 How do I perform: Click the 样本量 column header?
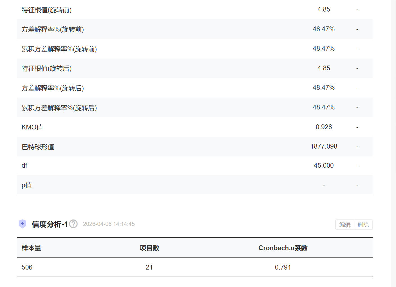pos(32,248)
